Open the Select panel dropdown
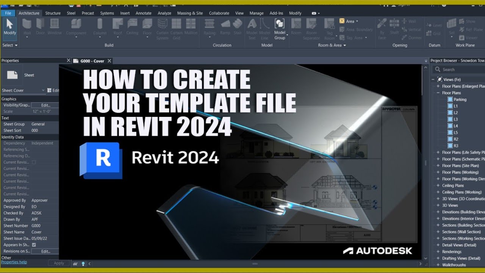Viewport: 485px width, 273px height. pyautogui.click(x=10, y=45)
